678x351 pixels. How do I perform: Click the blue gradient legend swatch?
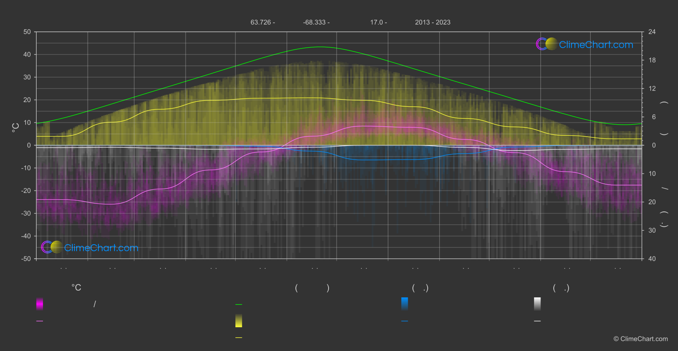pyautogui.click(x=404, y=304)
